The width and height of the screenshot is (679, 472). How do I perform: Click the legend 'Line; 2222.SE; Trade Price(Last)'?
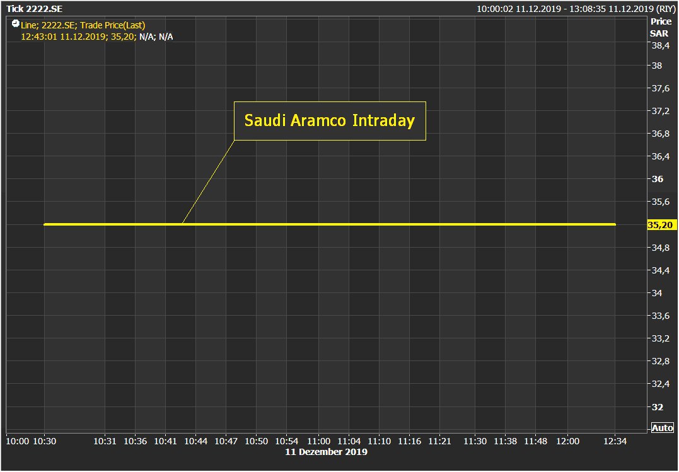pyautogui.click(x=83, y=26)
